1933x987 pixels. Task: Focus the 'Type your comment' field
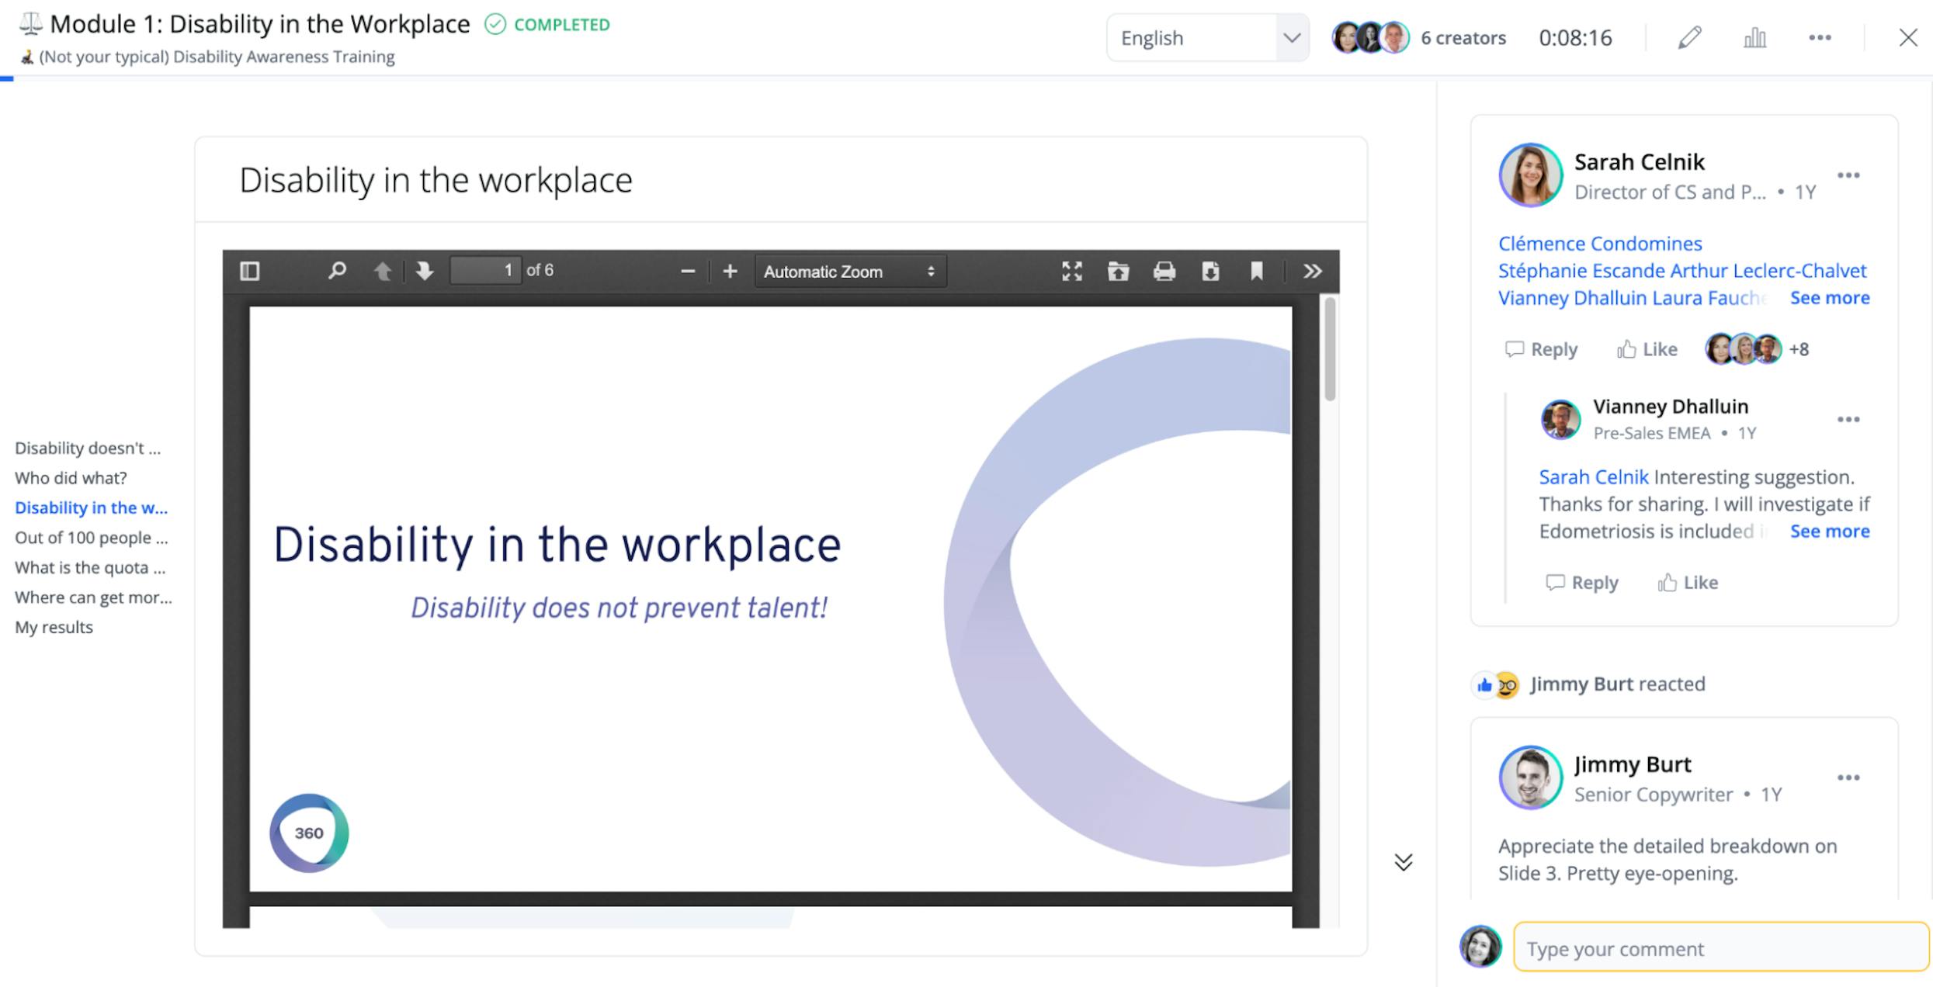(1720, 948)
